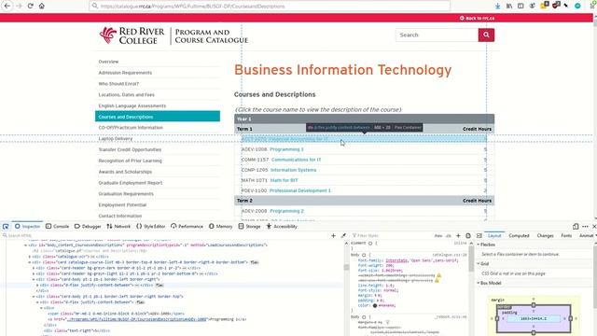Collapse the Box Model section

point(479,283)
